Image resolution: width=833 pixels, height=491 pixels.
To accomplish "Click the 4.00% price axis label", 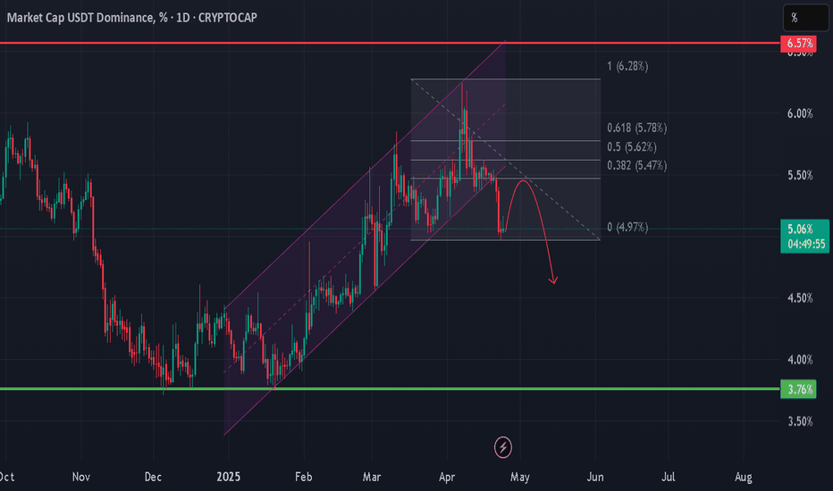I will coord(800,360).
